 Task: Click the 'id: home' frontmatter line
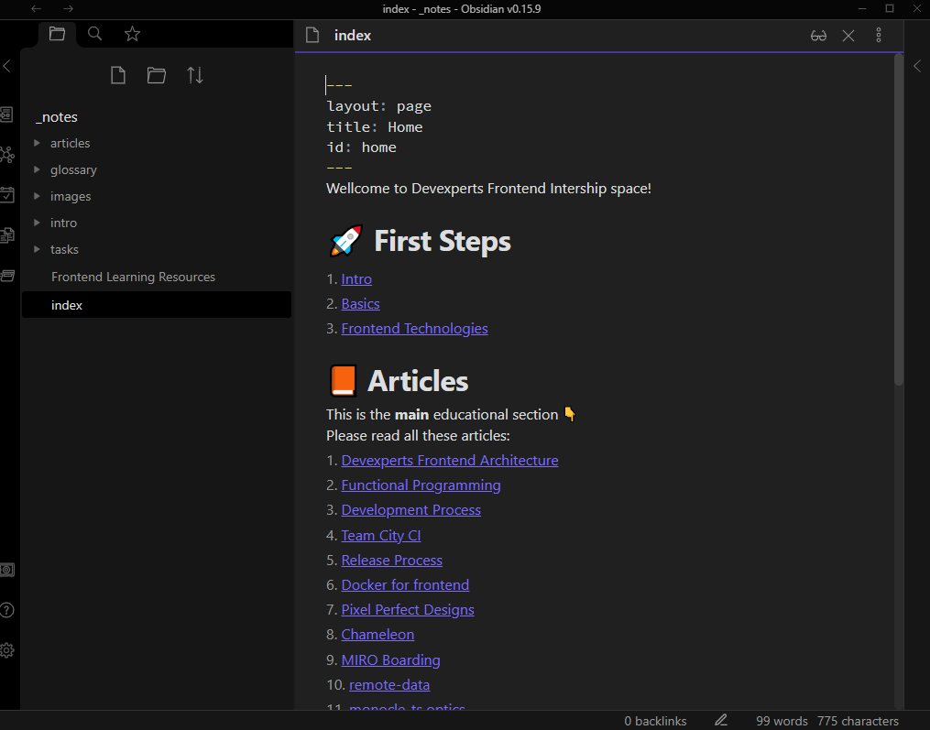[x=361, y=147]
